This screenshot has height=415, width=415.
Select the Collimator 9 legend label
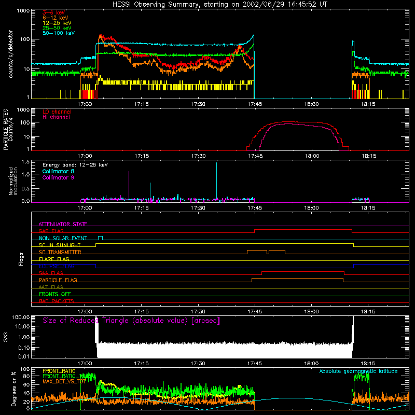coord(58,177)
